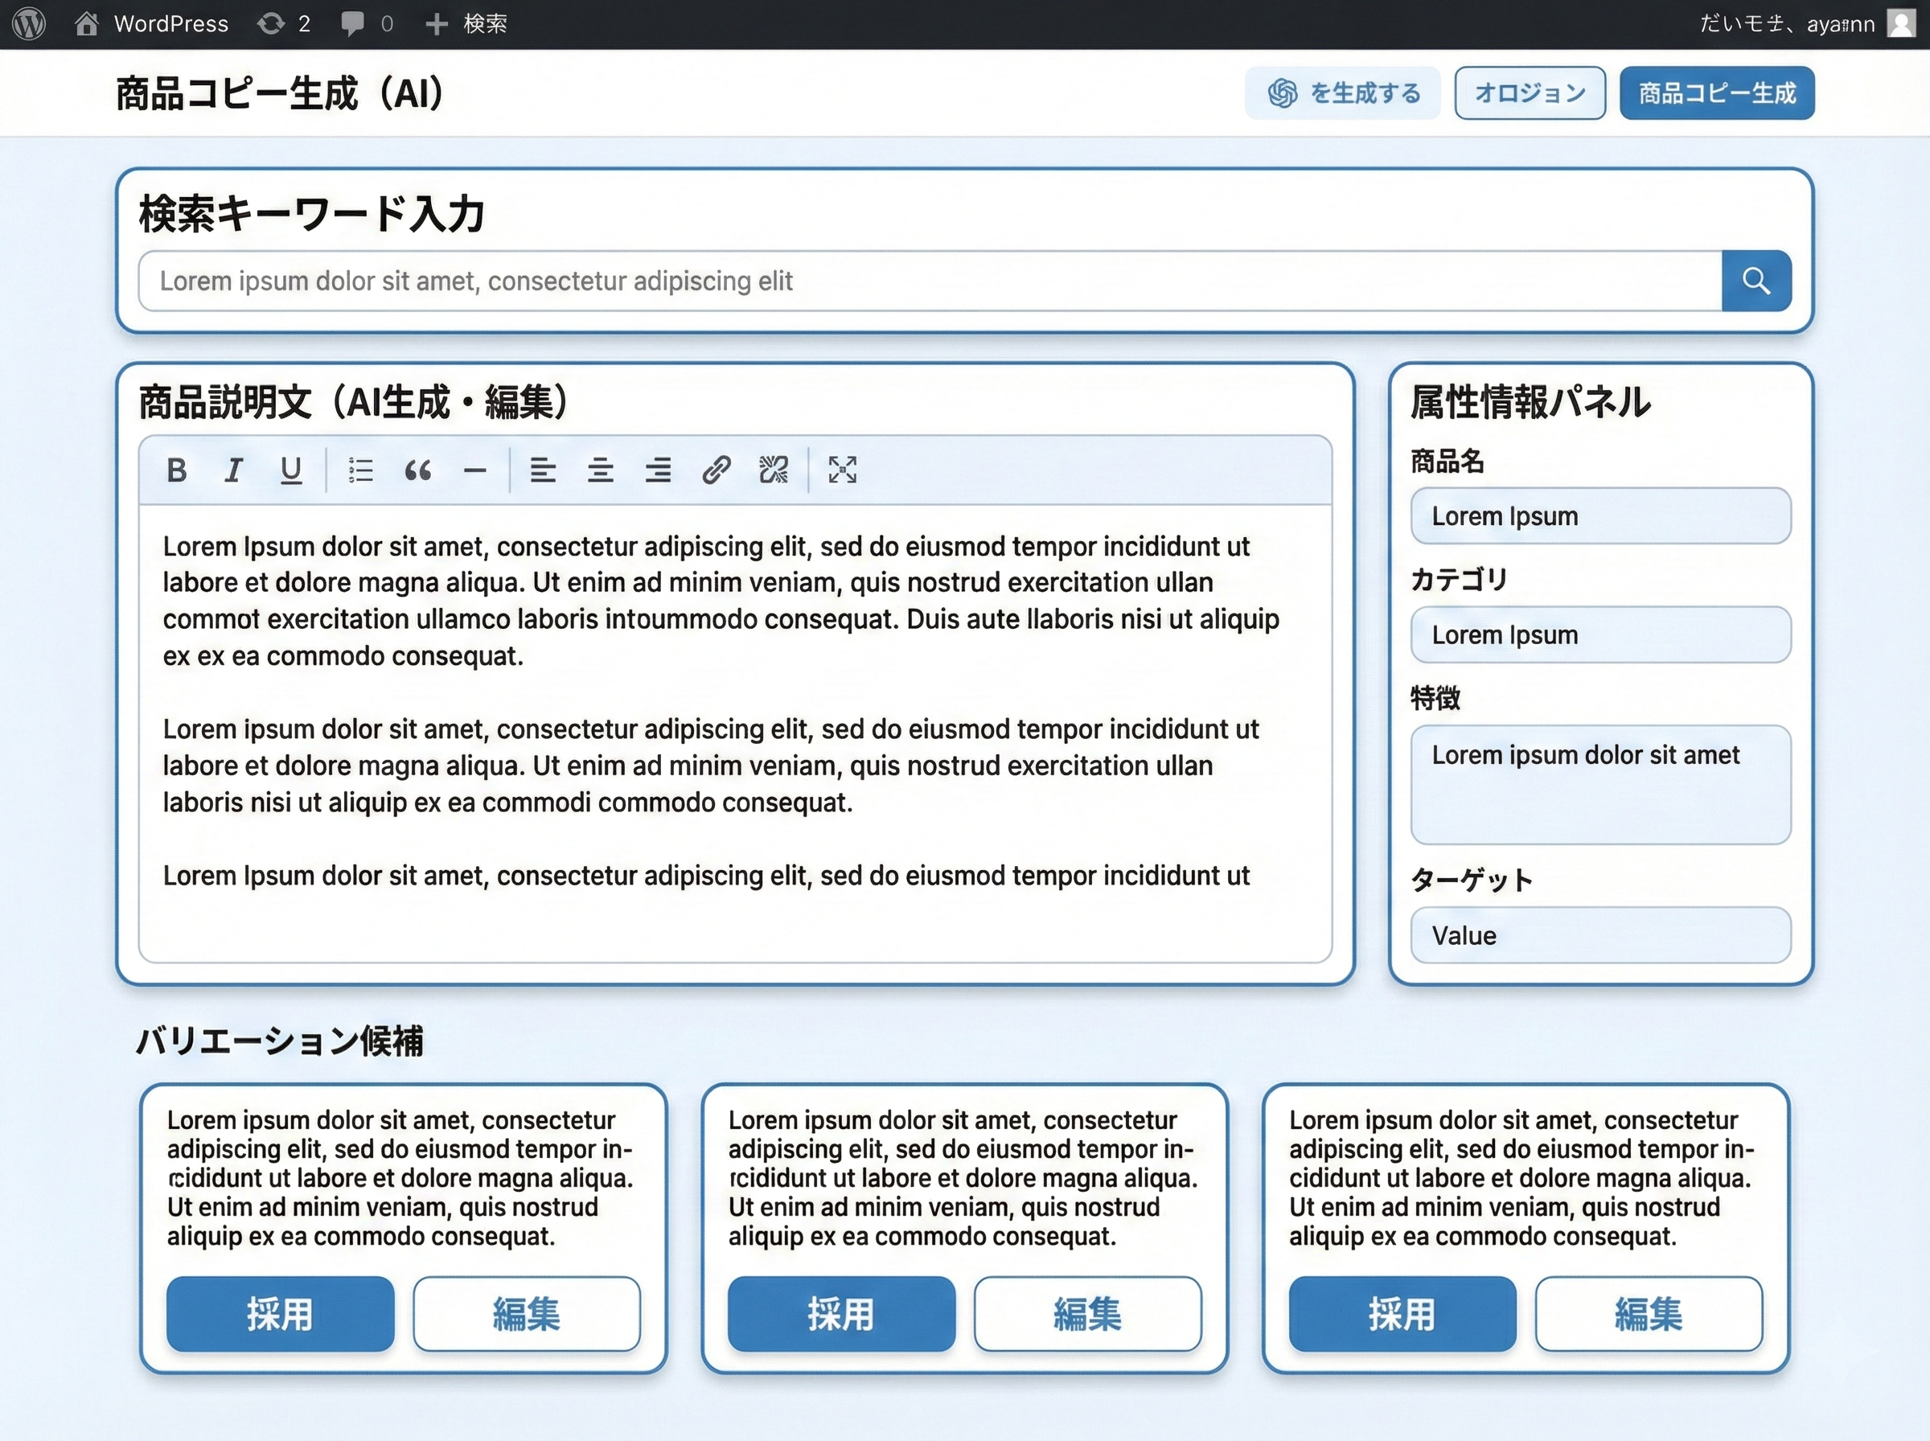Viewport: 1930px width, 1441px height.
Task: Insert a hyperlink in the editor
Action: pos(717,471)
